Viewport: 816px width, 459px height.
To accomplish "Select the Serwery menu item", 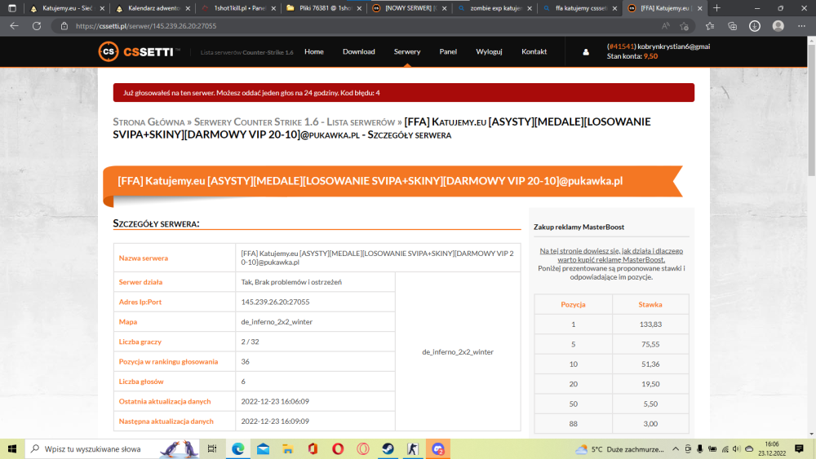I will [x=407, y=51].
